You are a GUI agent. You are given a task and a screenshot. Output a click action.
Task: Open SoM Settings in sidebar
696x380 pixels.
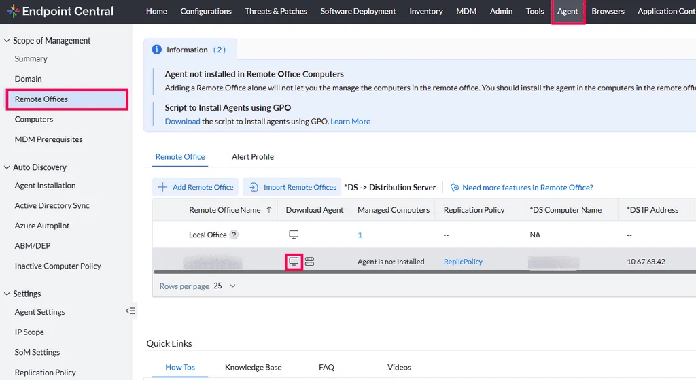(37, 352)
